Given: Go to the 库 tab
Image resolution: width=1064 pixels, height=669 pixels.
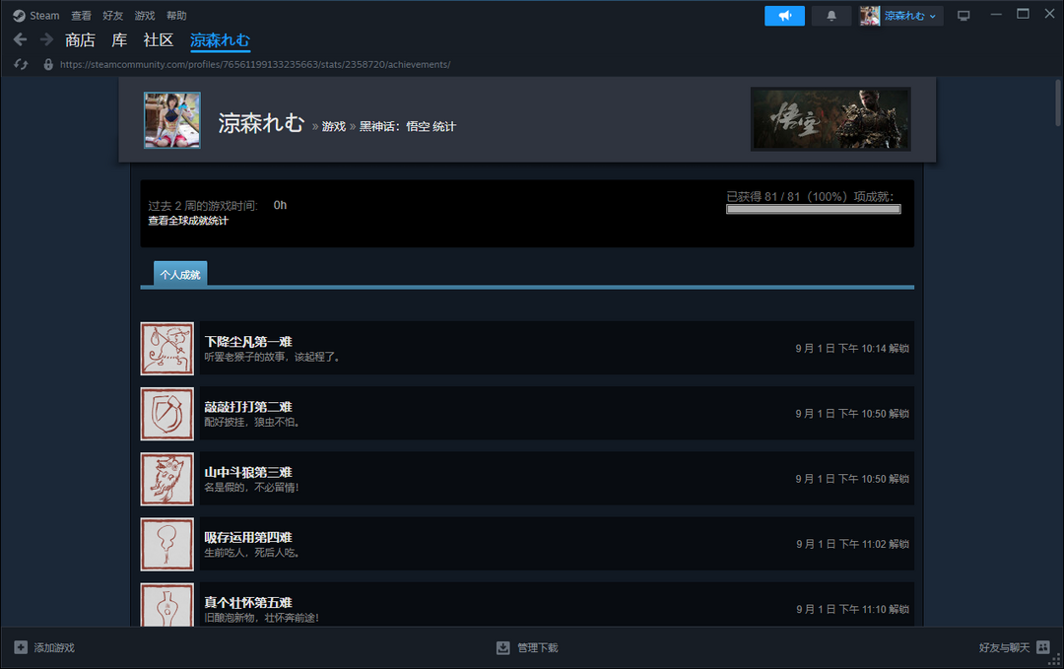Looking at the screenshot, I should [x=119, y=40].
